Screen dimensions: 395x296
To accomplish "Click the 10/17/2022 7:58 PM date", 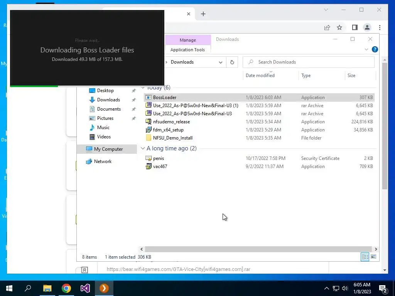I will coord(265,158).
